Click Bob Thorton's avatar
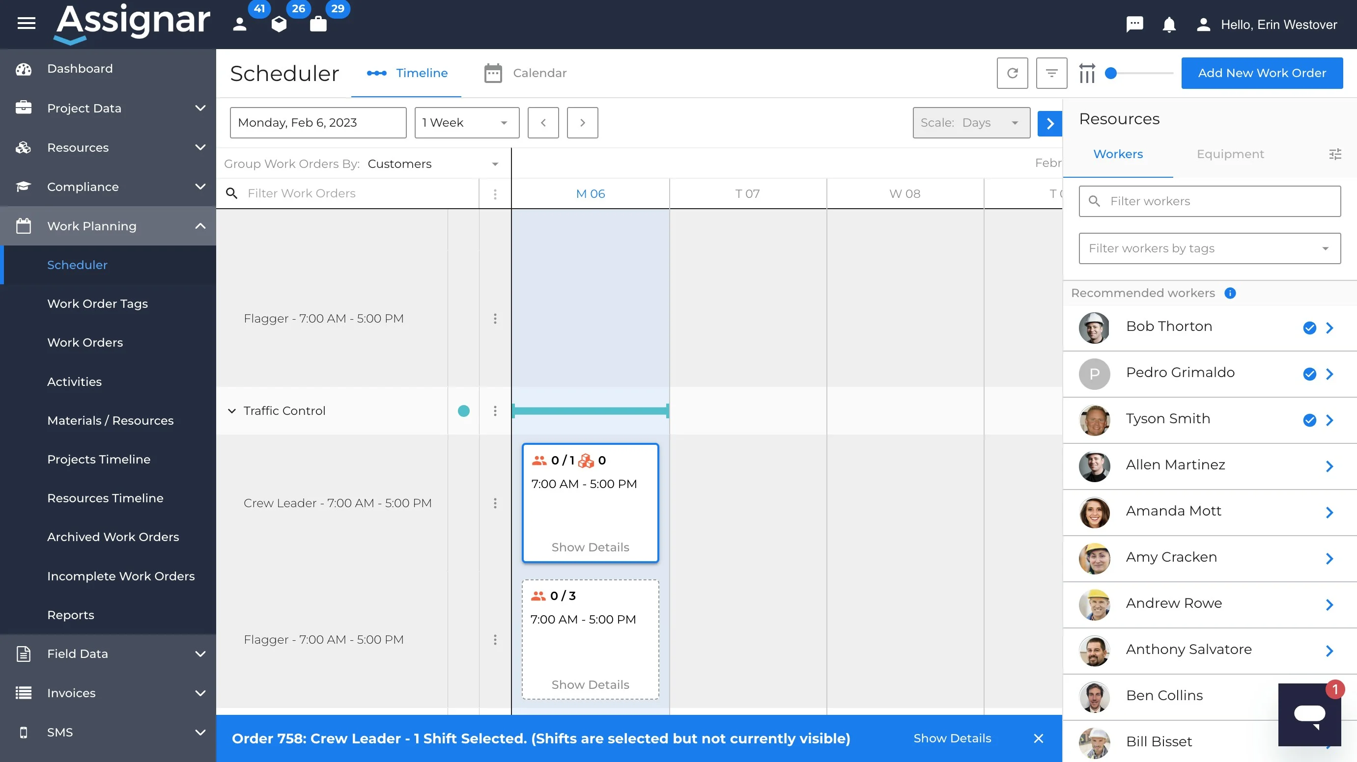This screenshot has width=1357, height=762. tap(1094, 327)
